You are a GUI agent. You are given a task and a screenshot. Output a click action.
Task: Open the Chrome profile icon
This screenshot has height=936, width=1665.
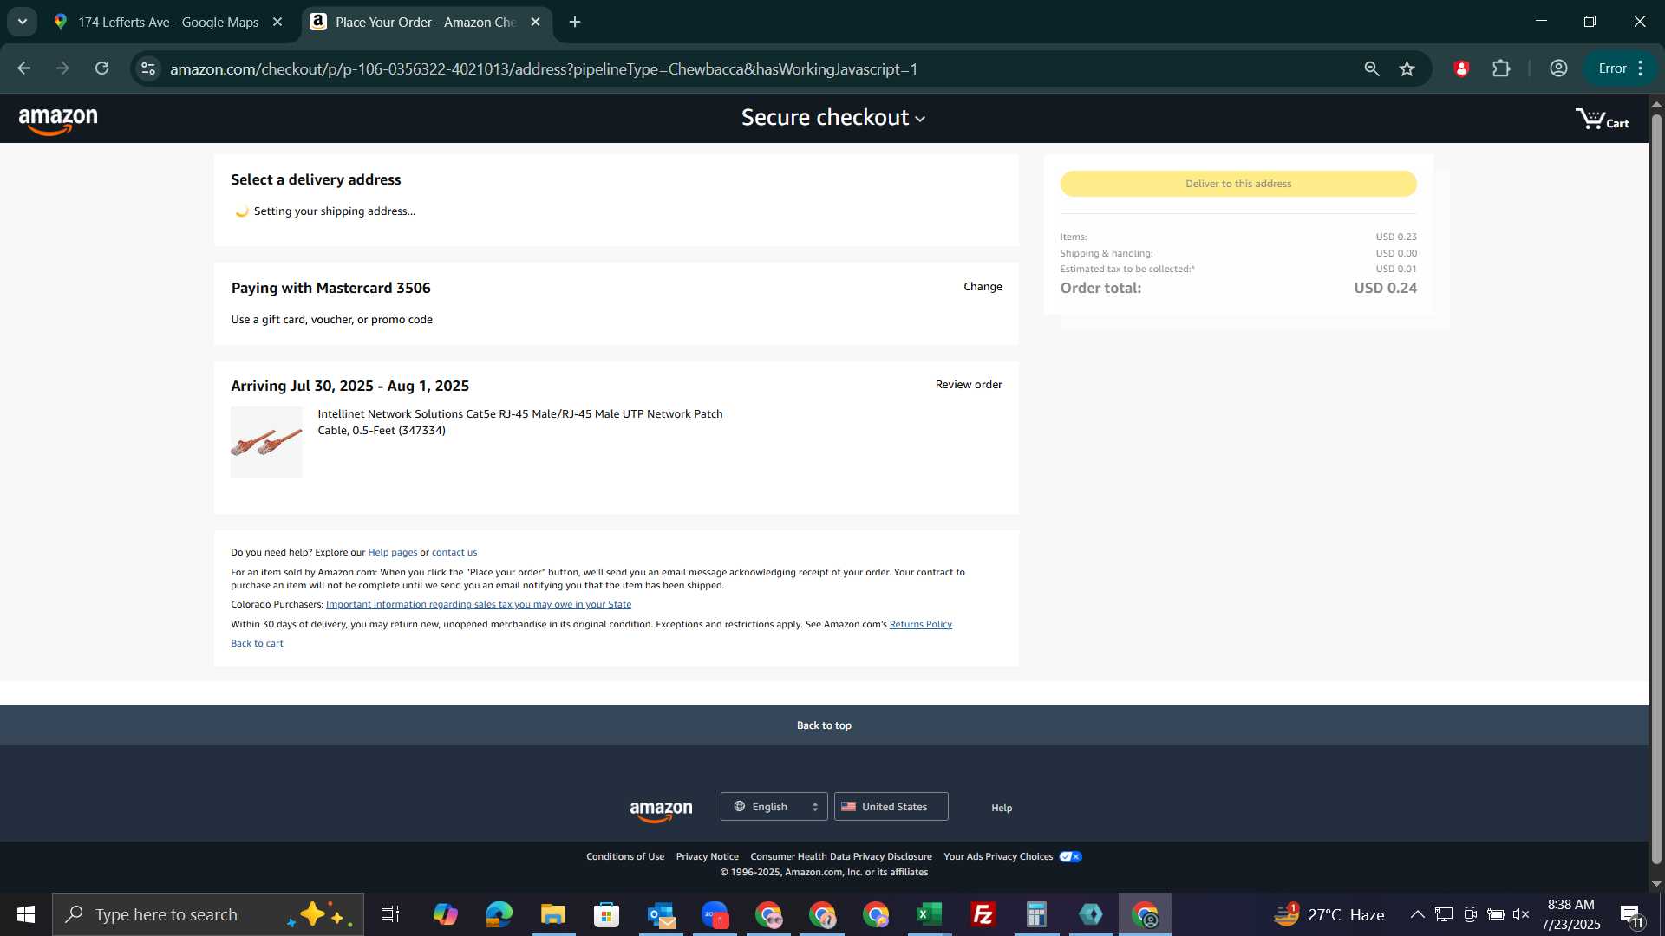(1558, 68)
